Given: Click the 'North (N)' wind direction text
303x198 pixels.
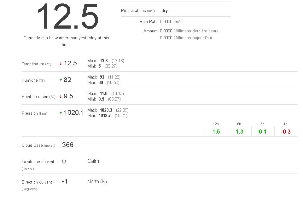Looking at the screenshot, I should [97, 182].
